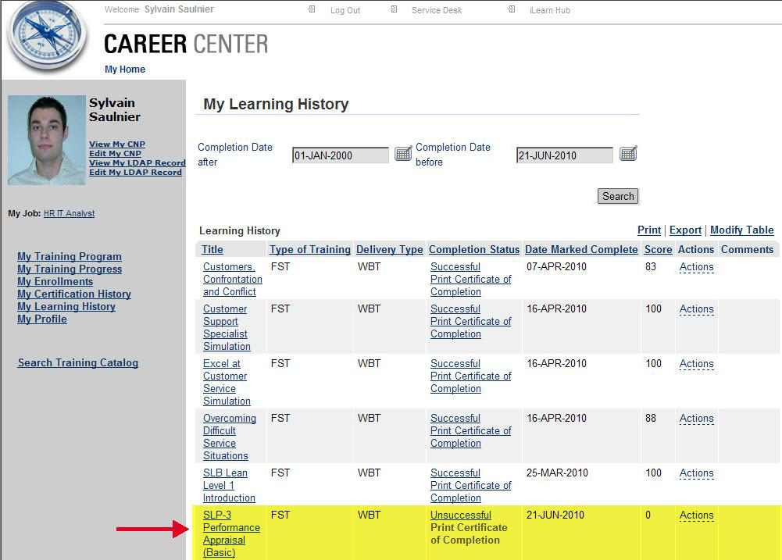Click the Completion Date after input field
Image resolution: width=782 pixels, height=560 pixels.
click(x=340, y=155)
